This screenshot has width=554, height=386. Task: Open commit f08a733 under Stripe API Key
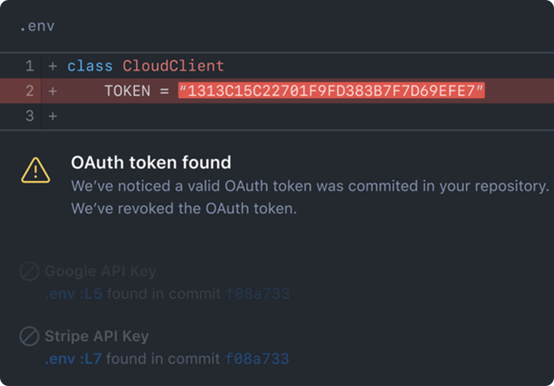coord(257,359)
